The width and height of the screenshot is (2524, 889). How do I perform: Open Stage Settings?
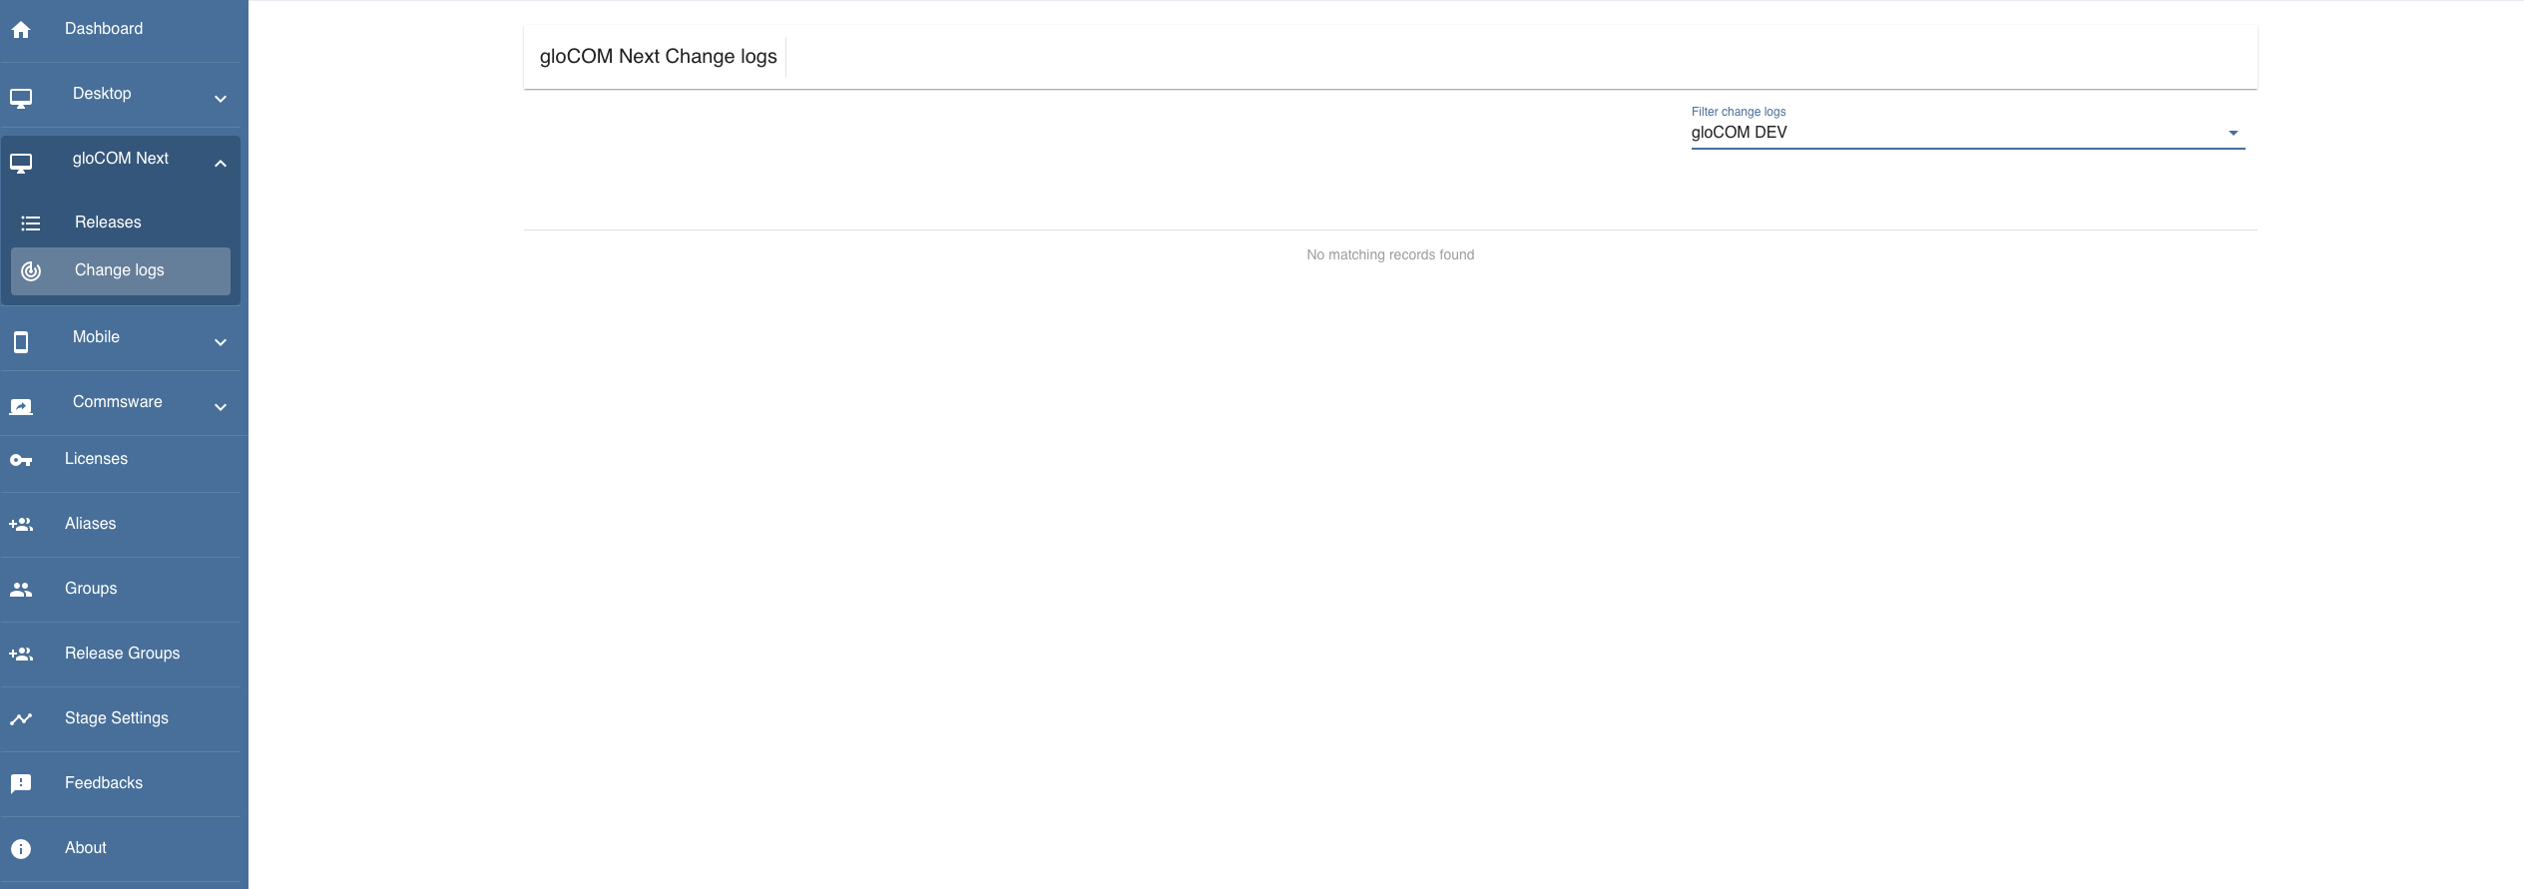click(117, 718)
